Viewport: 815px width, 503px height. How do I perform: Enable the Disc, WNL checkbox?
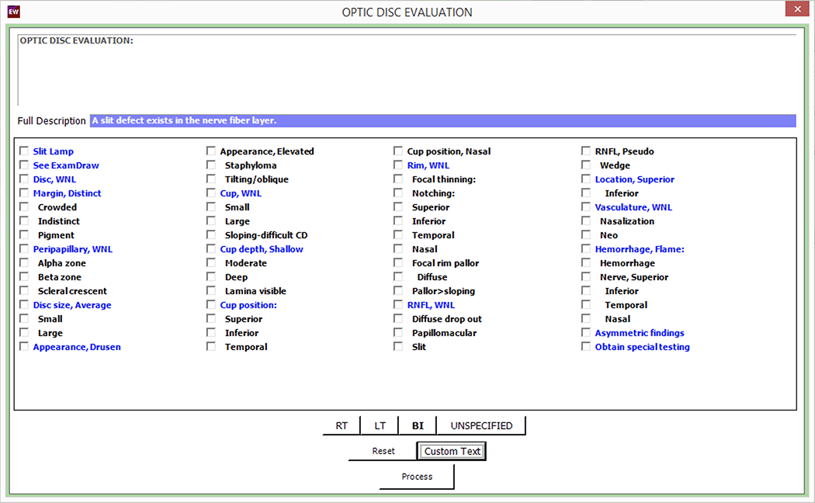coord(24,179)
